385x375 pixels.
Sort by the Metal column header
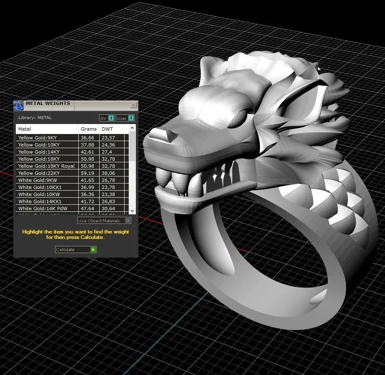[x=47, y=129]
